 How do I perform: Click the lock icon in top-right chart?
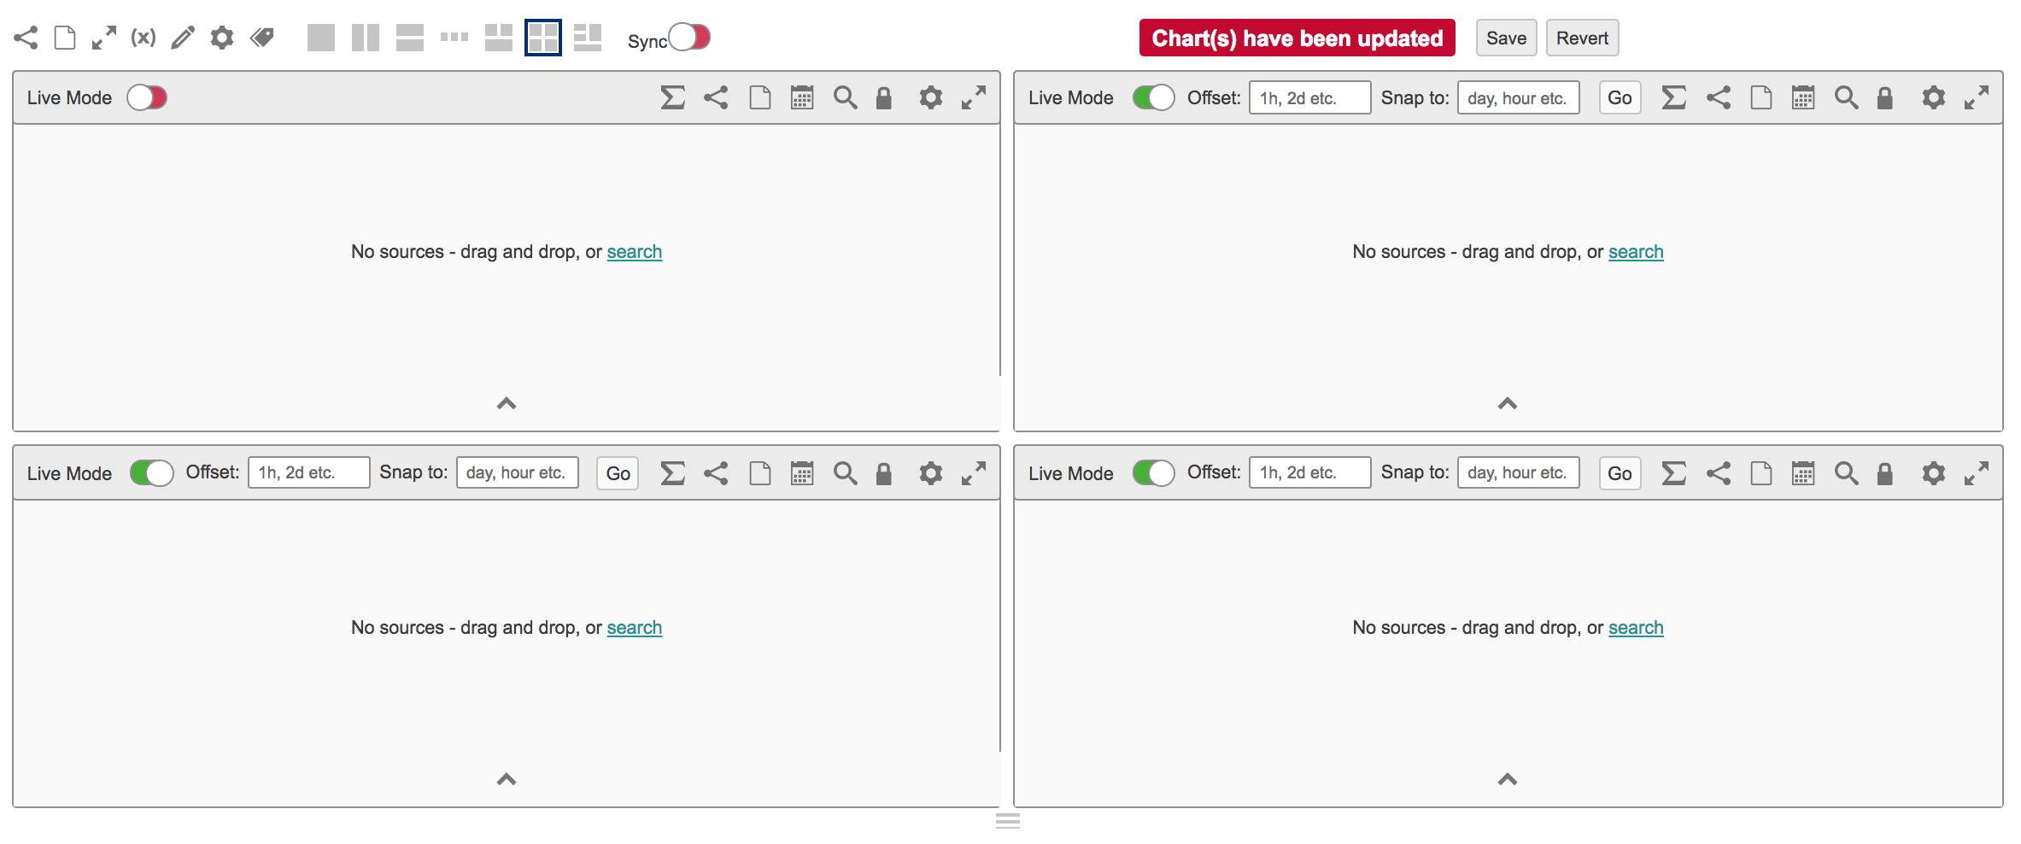click(x=1885, y=97)
